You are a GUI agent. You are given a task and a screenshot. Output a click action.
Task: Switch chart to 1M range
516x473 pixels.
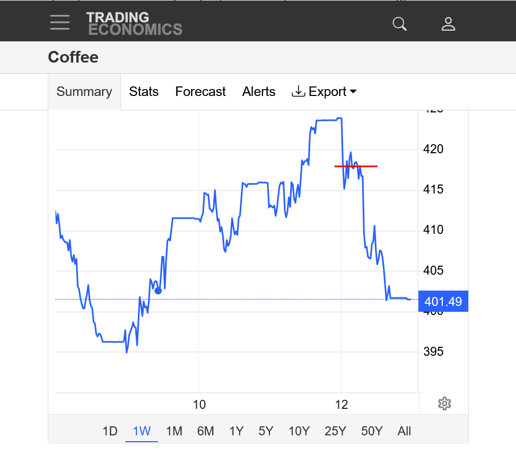(174, 431)
